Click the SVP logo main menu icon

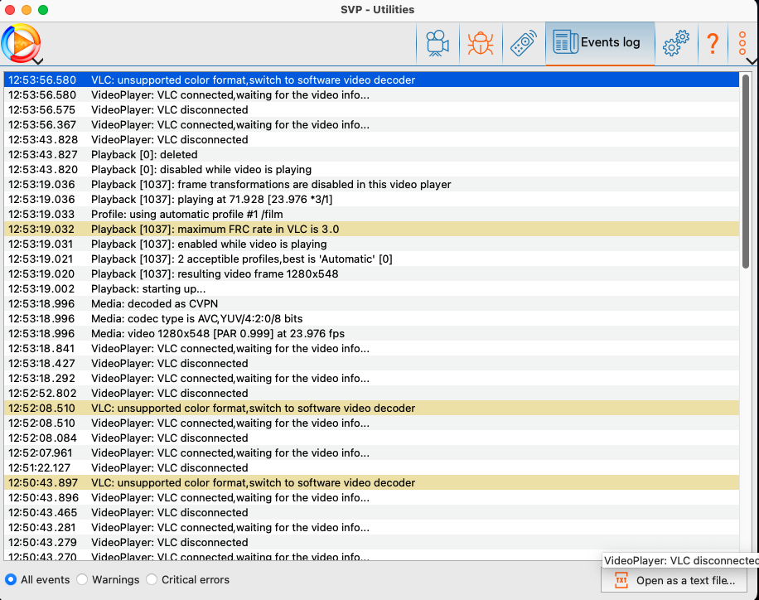coord(20,41)
